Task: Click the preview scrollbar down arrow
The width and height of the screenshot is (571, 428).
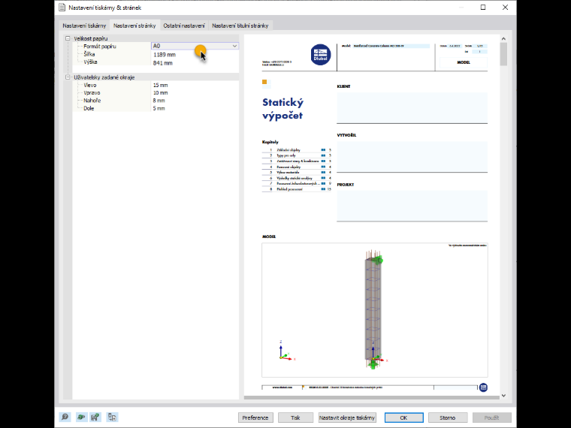Action: 503,396
